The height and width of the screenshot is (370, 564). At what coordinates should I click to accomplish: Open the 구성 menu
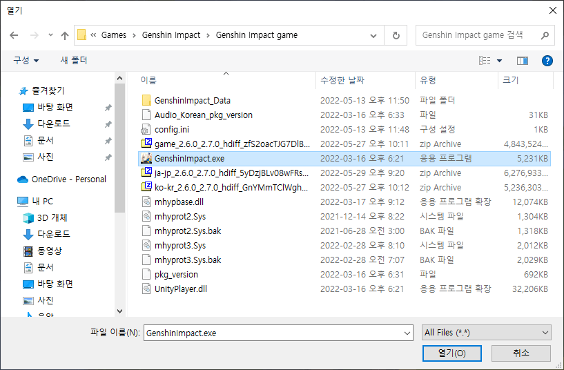(x=26, y=60)
